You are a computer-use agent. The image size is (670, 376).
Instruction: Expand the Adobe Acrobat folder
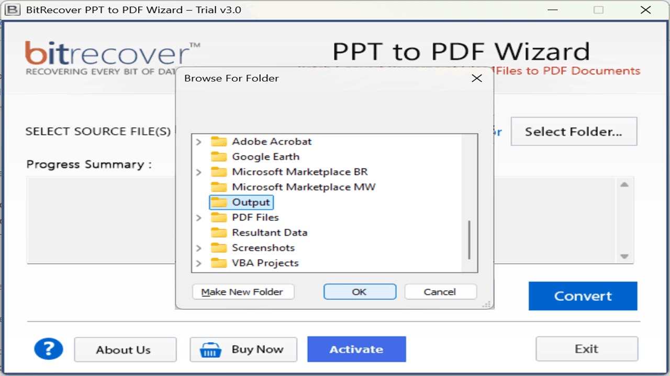coord(198,142)
